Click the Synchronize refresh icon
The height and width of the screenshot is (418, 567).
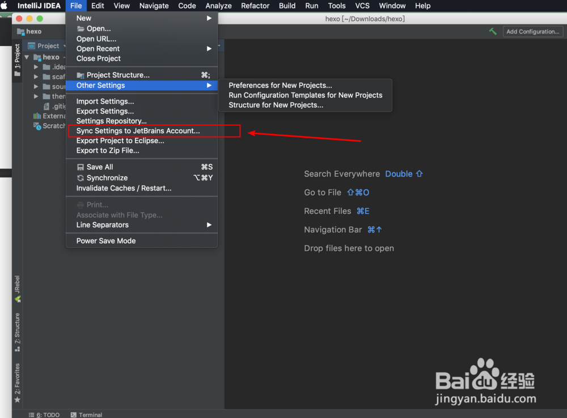tap(81, 178)
